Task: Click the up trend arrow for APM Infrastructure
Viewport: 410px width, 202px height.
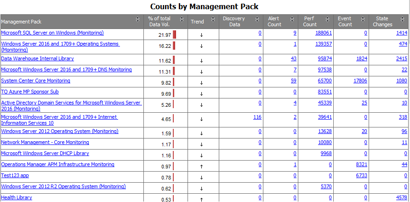Action: click(x=201, y=167)
